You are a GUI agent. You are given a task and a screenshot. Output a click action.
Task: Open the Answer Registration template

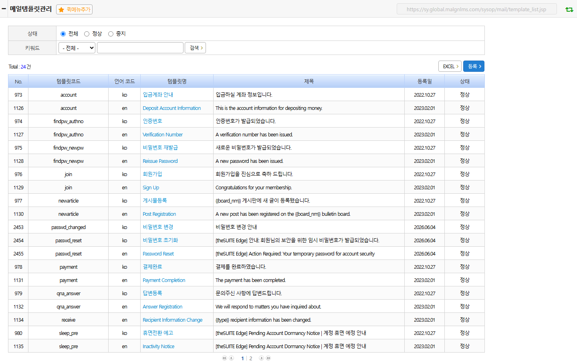coord(163,306)
